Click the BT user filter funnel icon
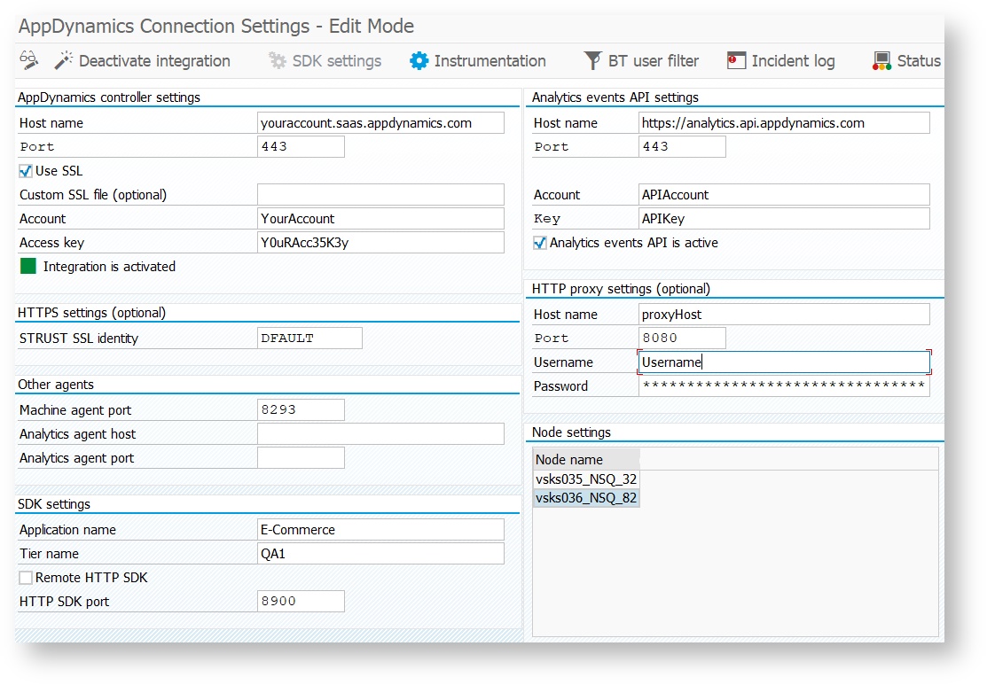Viewport: 987px width, 685px height. coord(592,60)
